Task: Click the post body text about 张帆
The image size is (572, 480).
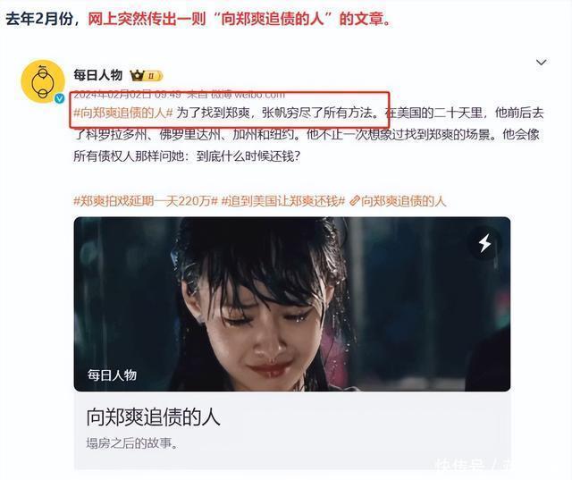Action: click(308, 135)
